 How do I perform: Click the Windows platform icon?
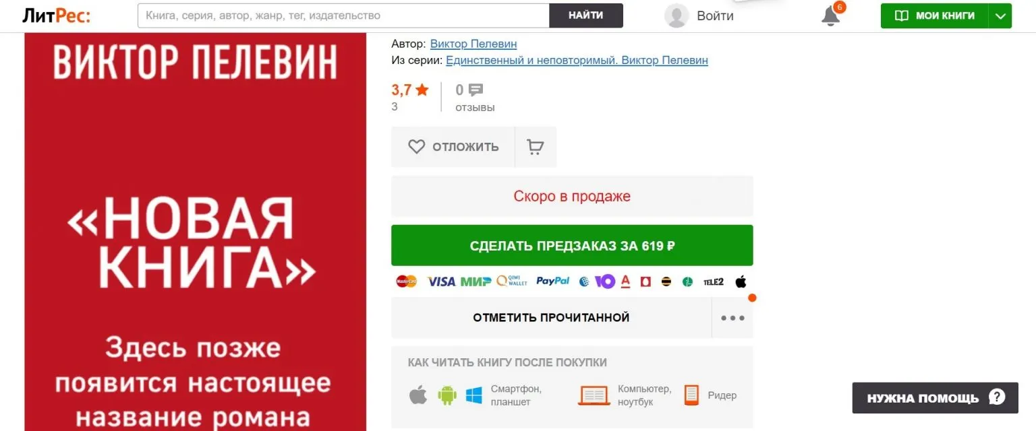click(474, 395)
